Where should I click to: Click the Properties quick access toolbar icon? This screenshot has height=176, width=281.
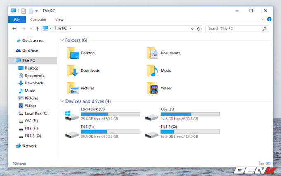24,11
